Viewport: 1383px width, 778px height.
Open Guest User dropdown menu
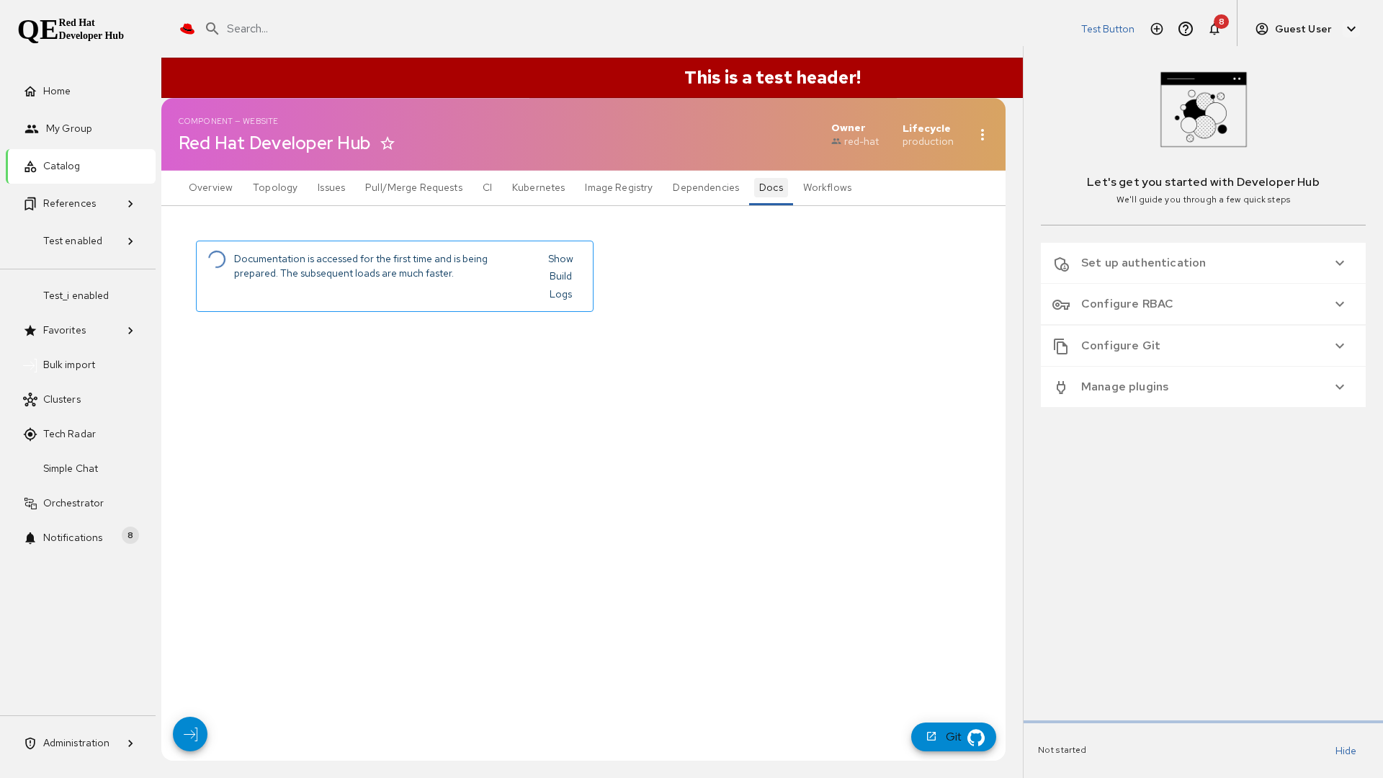pyautogui.click(x=1305, y=29)
